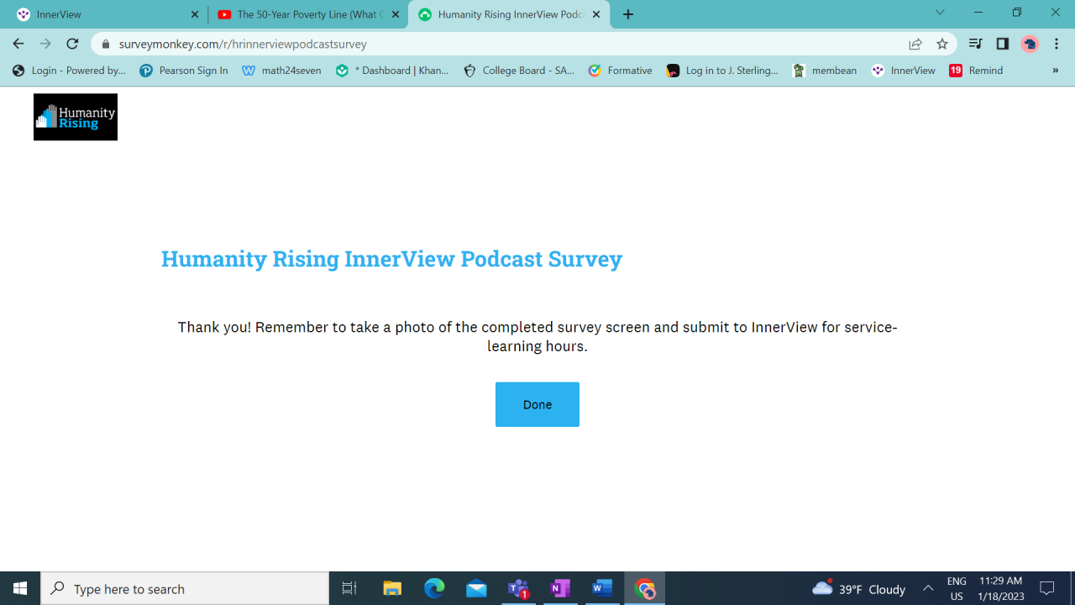Bookmark this page with the star
The width and height of the screenshot is (1075, 605).
(942, 44)
